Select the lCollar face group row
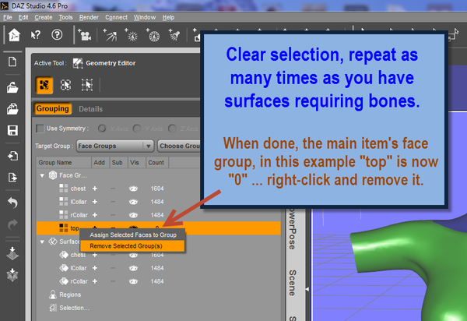Screen dimensions: 467x321 click(x=159, y=202)
